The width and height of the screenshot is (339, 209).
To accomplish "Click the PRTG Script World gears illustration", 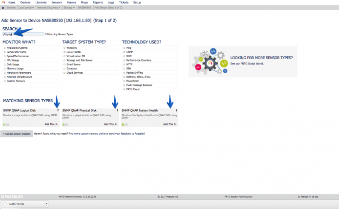I will pos(210,62).
